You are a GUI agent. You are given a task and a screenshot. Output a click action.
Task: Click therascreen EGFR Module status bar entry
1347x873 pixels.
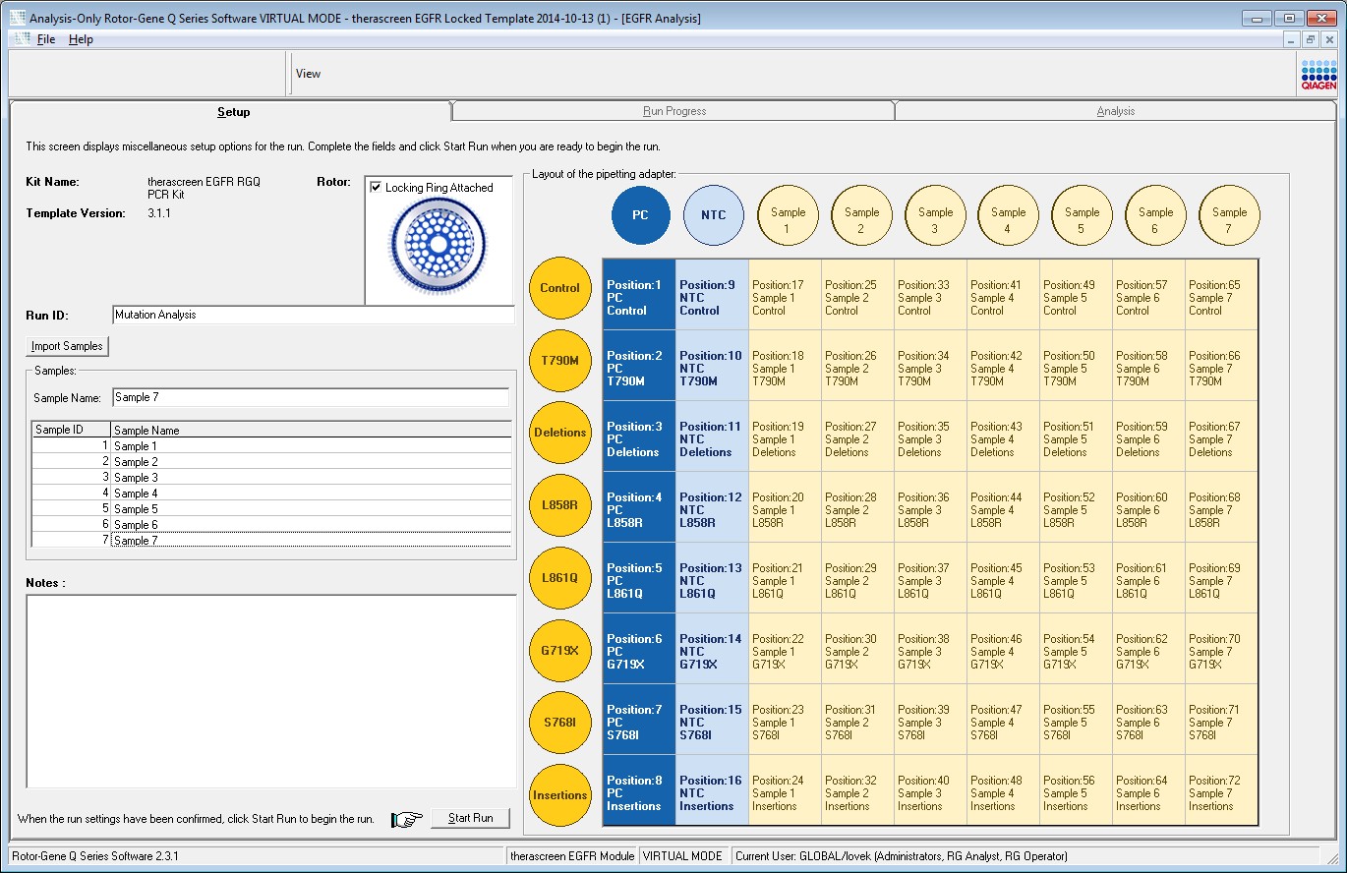coord(572,856)
